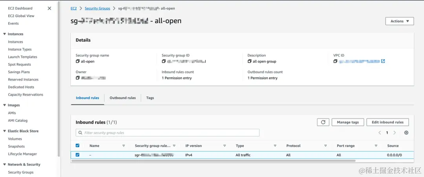Open Spot Requests in sidebar
Viewport: 424px width, 177px height.
click(x=20, y=65)
